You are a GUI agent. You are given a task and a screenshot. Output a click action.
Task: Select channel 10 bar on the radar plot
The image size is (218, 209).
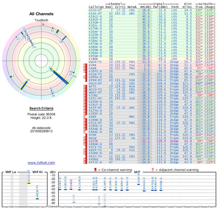pos(24,86)
